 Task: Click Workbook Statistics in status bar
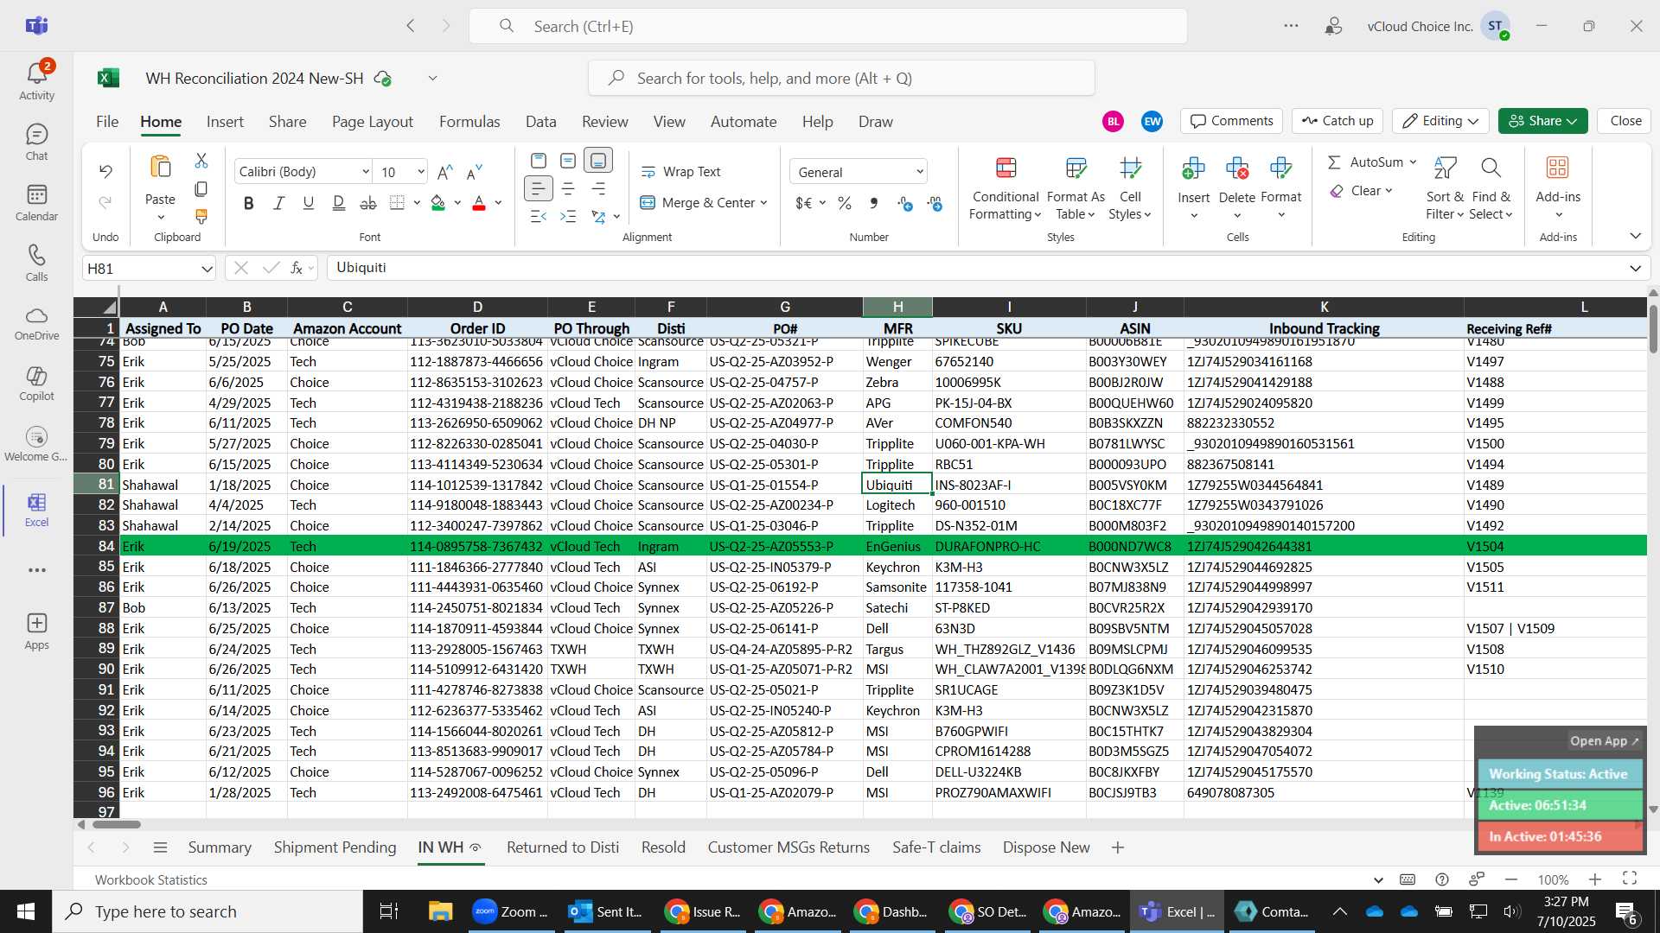pyautogui.click(x=151, y=879)
